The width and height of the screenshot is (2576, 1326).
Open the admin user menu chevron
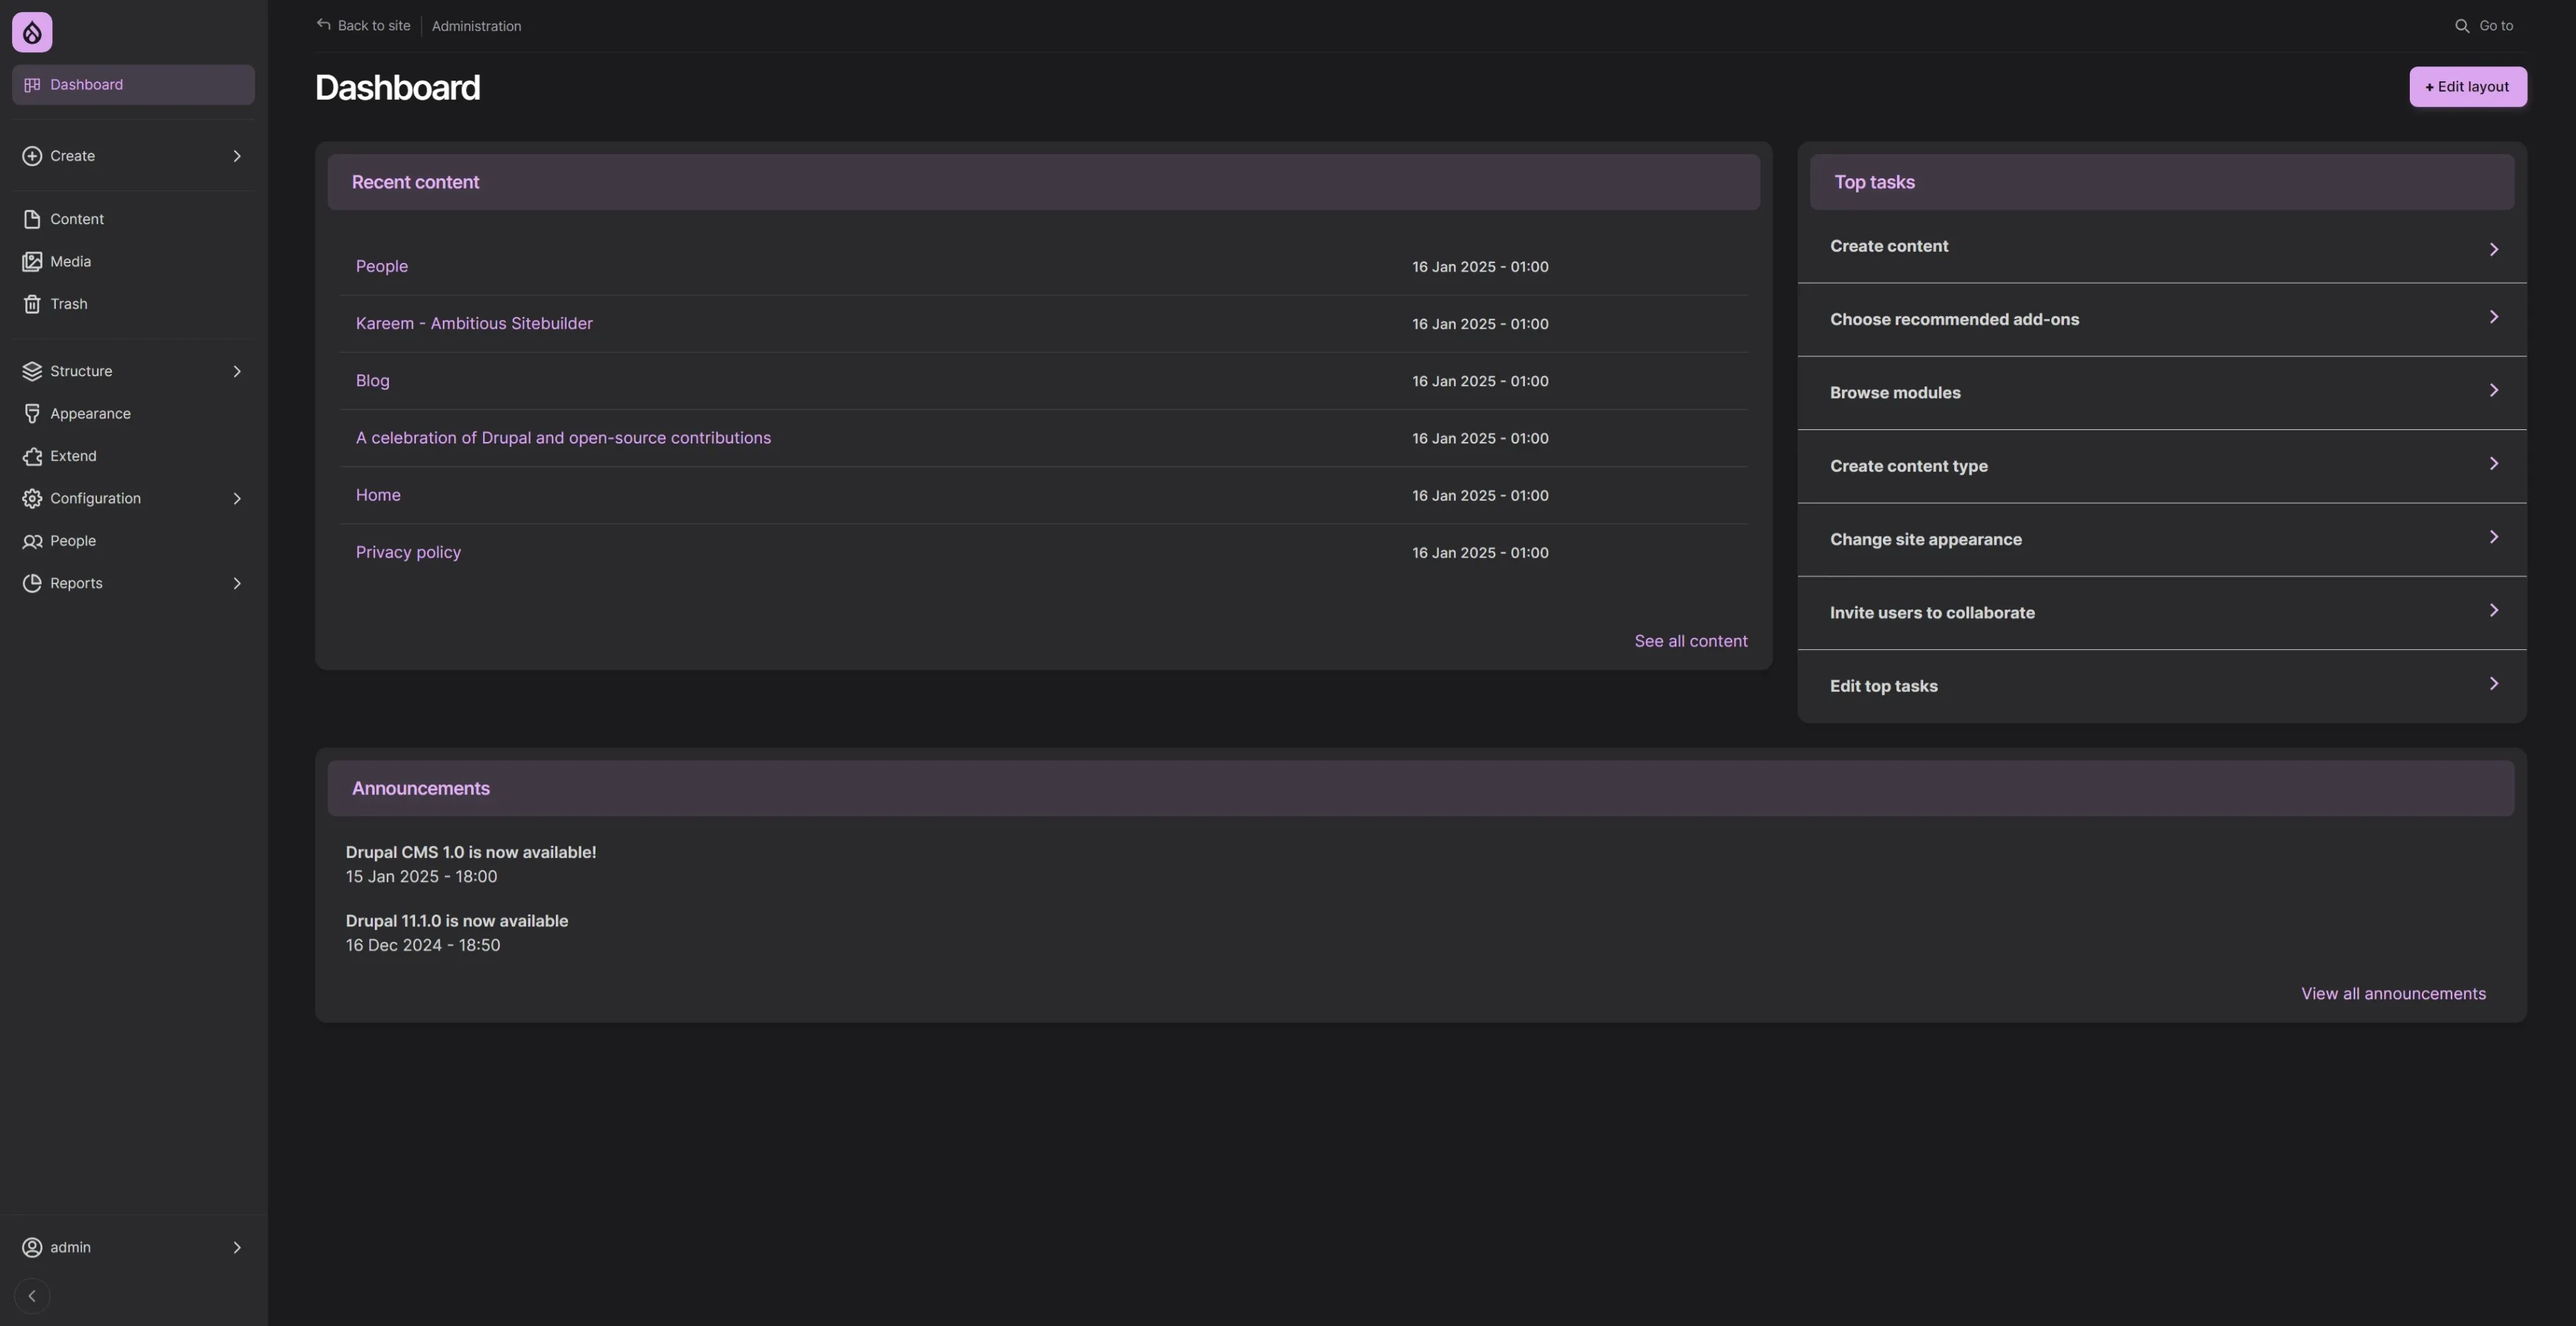pos(237,1247)
